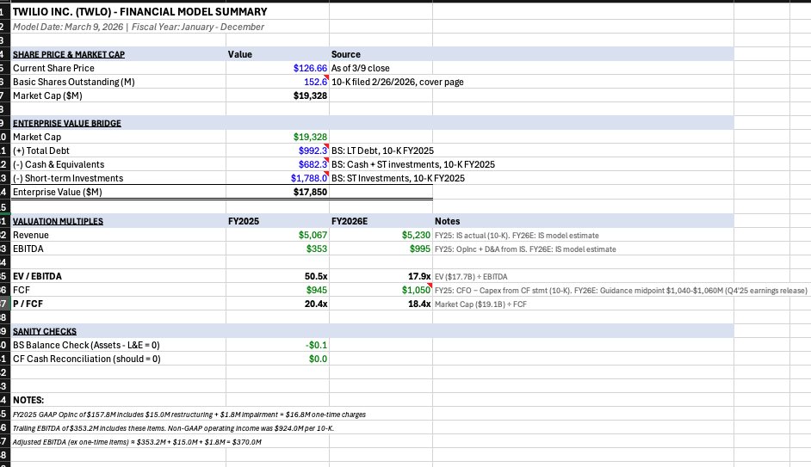
Task: Click the $1,788.0 short-term investments value
Action: (309, 178)
